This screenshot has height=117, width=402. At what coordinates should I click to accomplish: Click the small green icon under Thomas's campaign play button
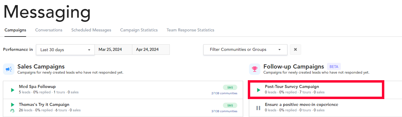coord(12,110)
